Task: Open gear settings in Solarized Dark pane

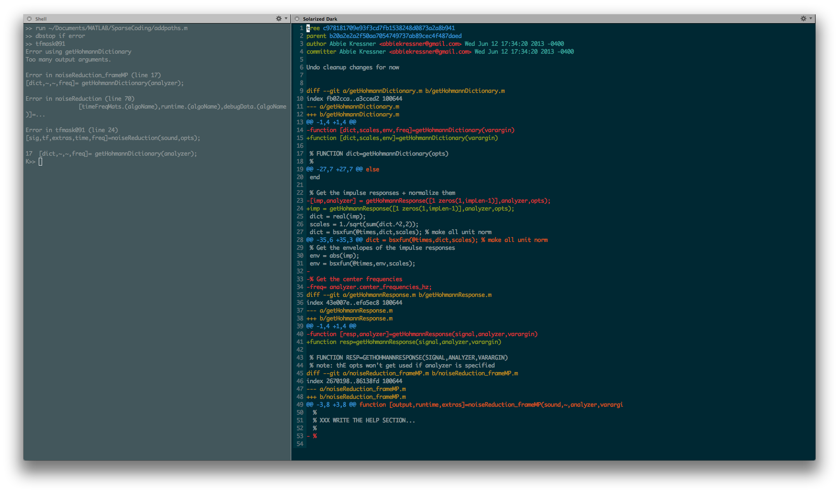Action: click(x=803, y=19)
